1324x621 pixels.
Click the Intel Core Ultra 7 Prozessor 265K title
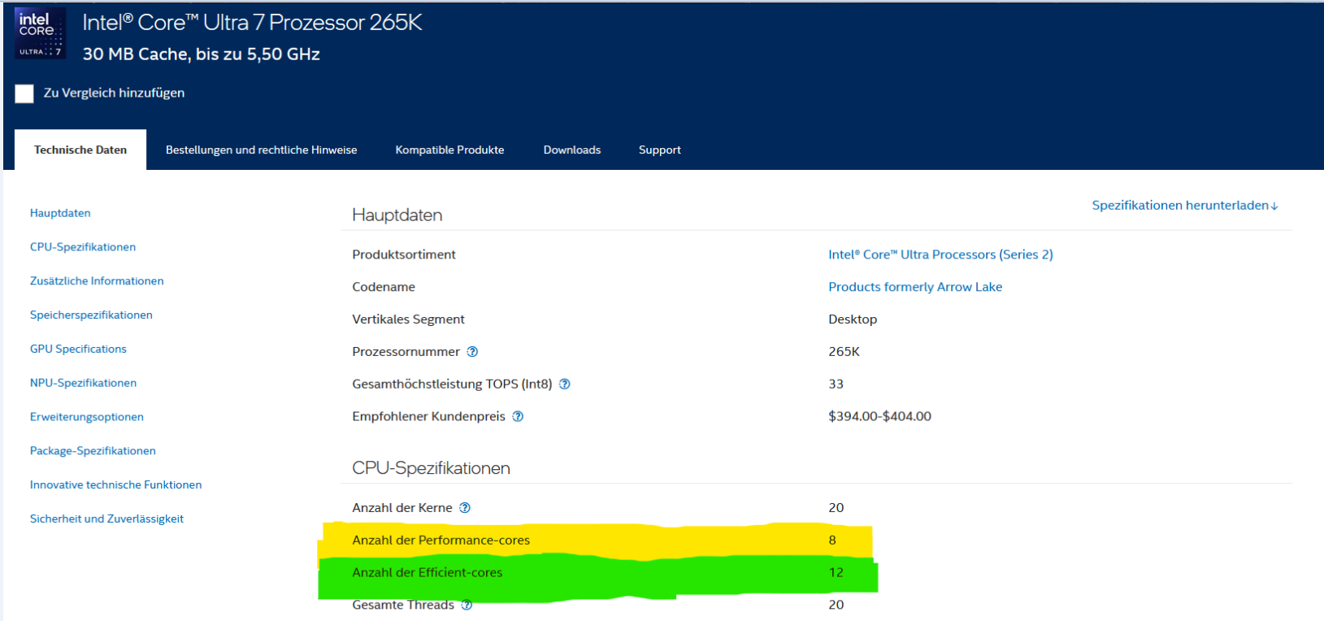(x=252, y=22)
